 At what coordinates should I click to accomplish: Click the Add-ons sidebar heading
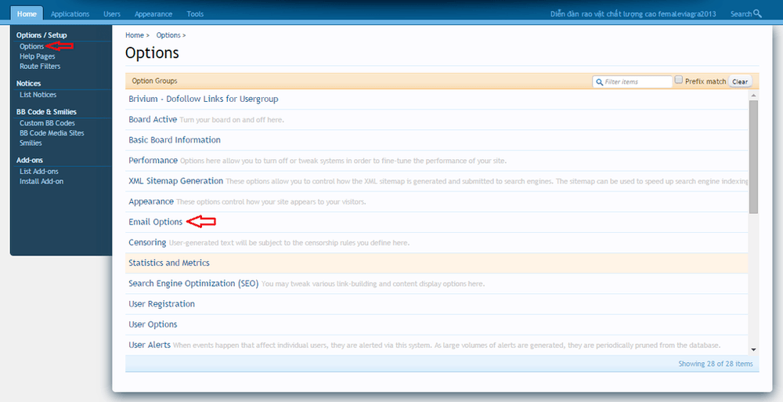[30, 160]
